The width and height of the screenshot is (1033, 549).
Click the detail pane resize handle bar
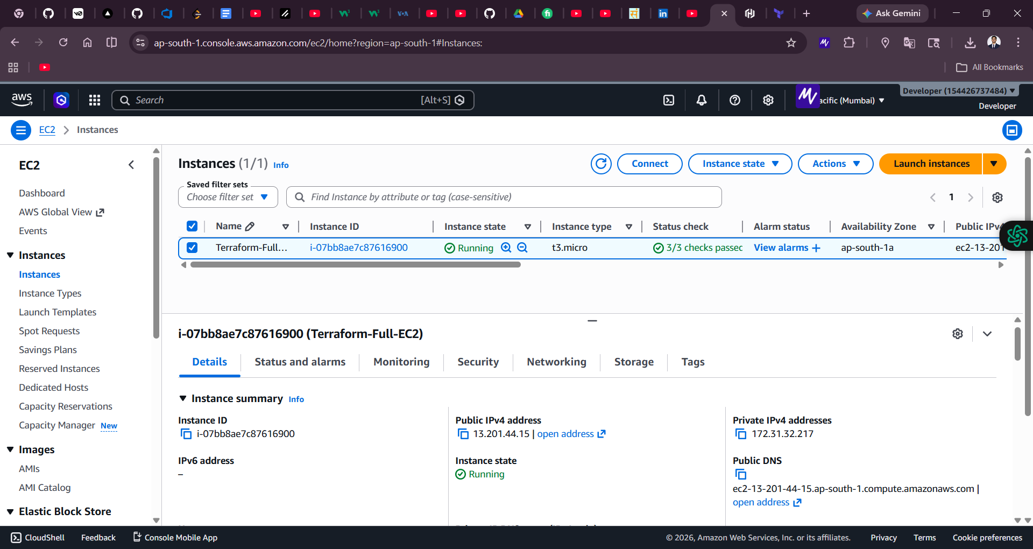point(592,321)
